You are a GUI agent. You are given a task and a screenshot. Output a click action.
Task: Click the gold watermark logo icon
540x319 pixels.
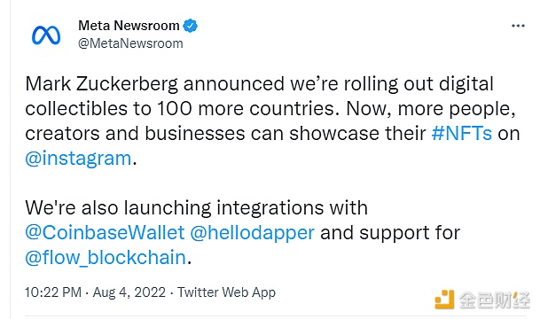pos(444,300)
